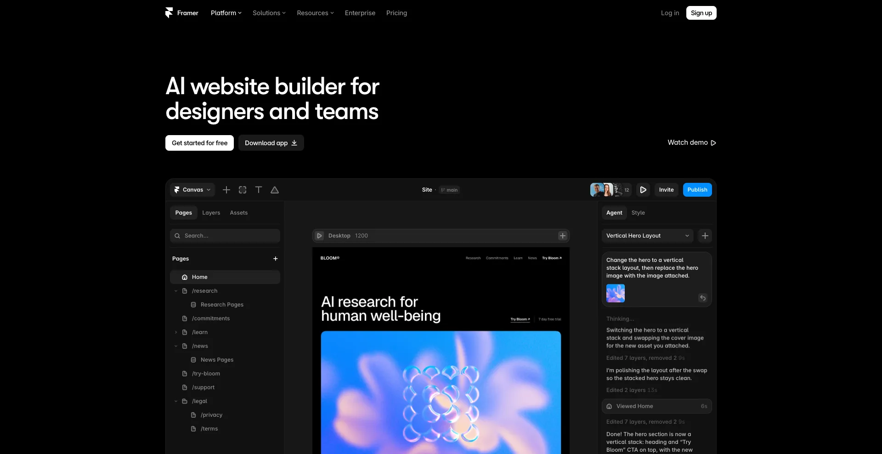Click the Sign up button

(701, 13)
